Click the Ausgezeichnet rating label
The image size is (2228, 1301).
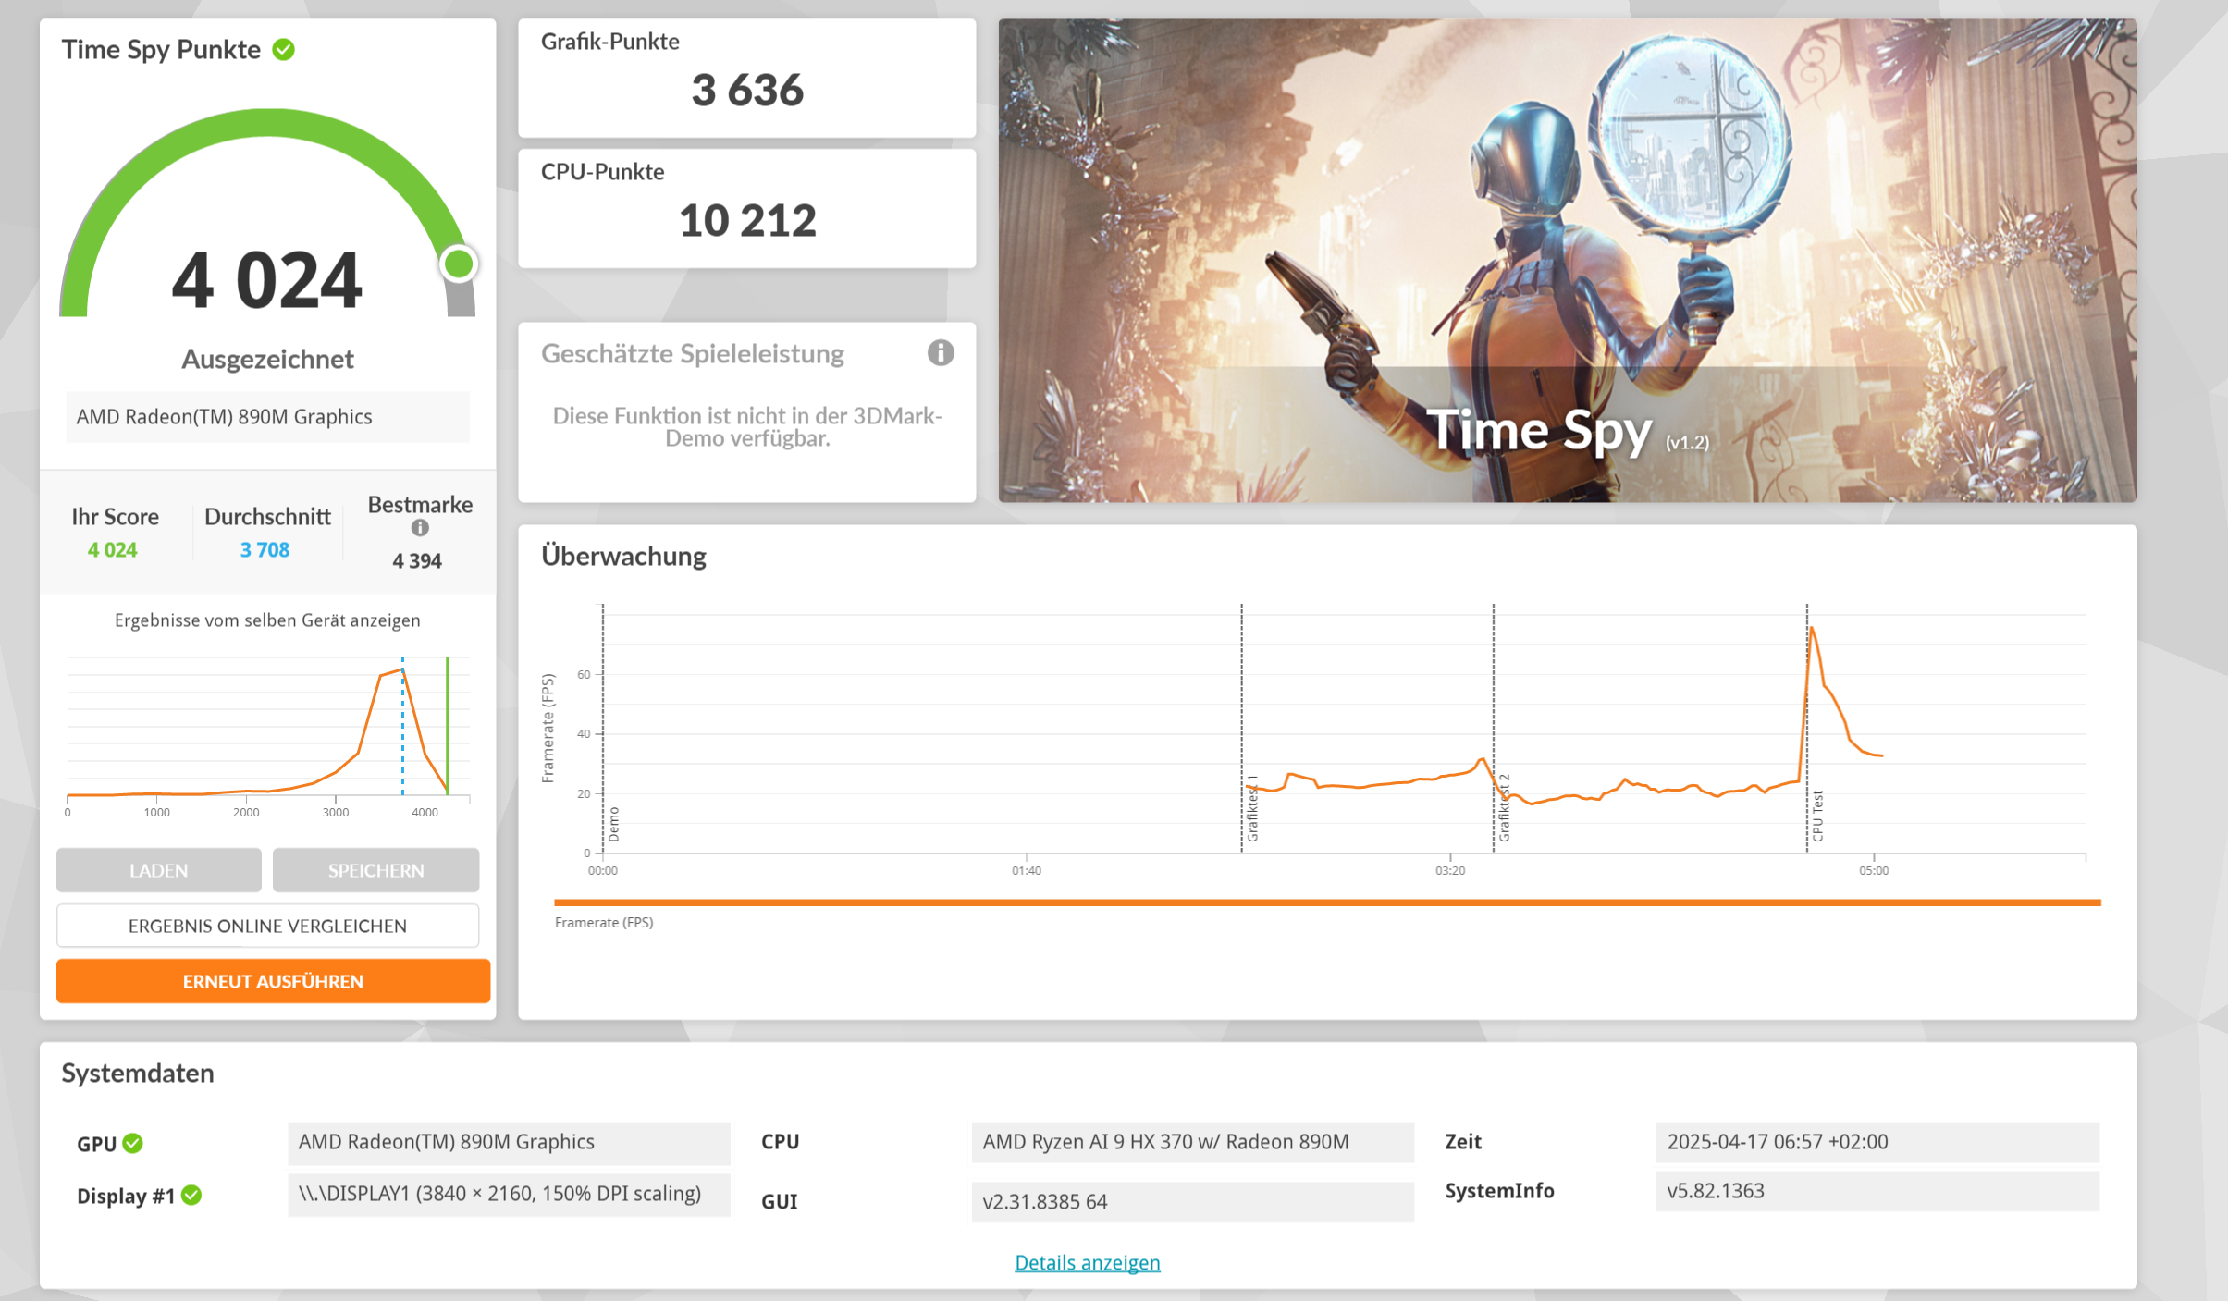(267, 359)
